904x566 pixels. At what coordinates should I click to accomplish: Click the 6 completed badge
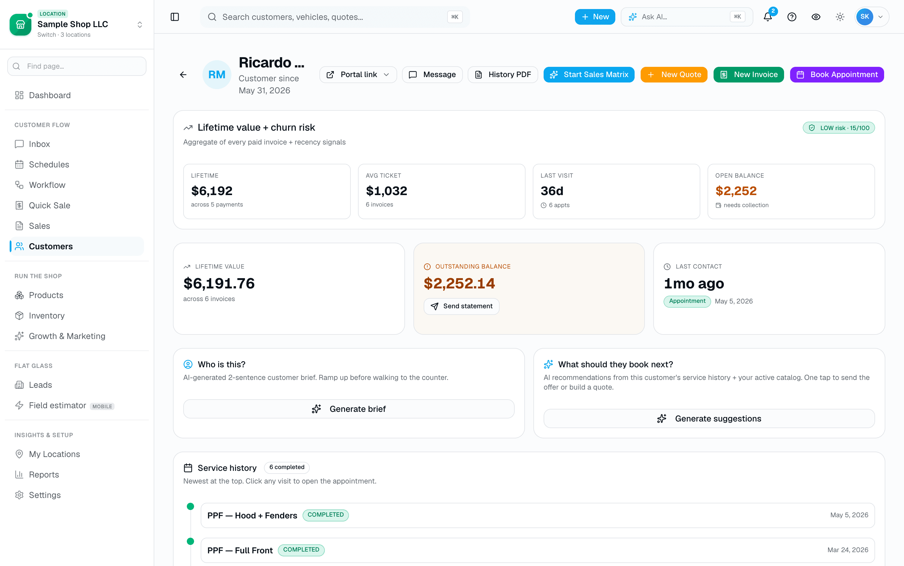287,467
